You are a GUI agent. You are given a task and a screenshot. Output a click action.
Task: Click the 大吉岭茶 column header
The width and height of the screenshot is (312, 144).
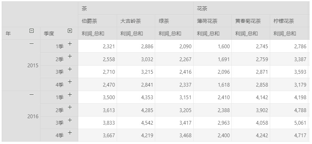(x=136, y=21)
